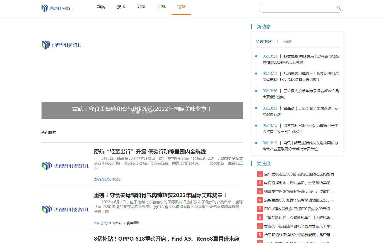Screen dimensions: 386x243
Task: Click the 热门推荐 section heading
Action: pyautogui.click(x=49, y=133)
